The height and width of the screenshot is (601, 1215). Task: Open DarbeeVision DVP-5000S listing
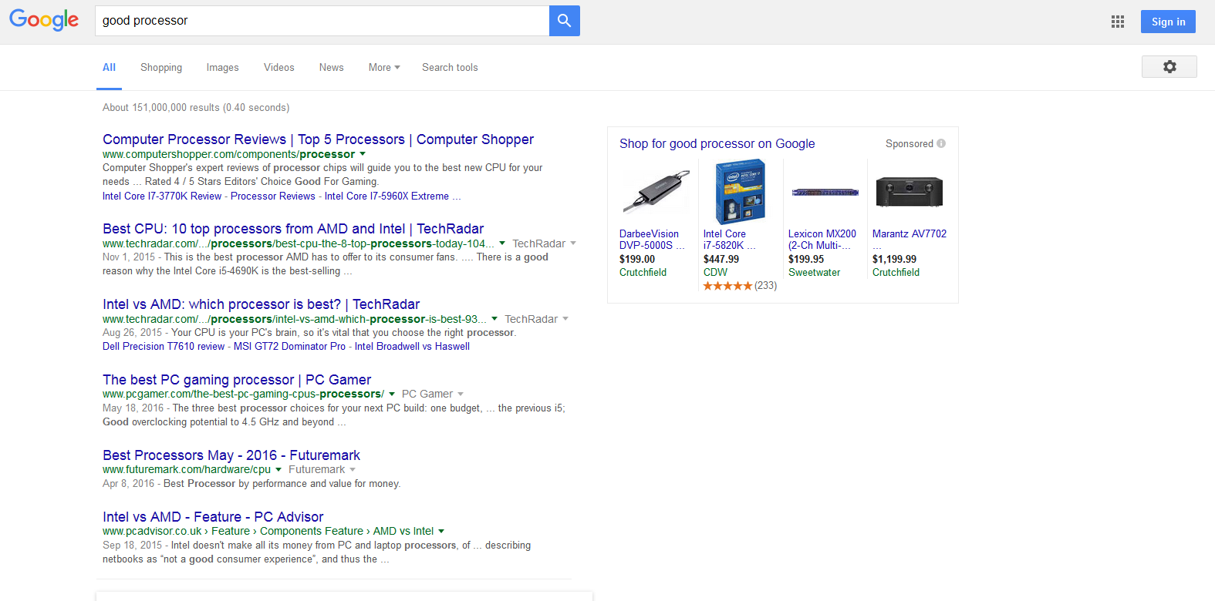point(652,240)
